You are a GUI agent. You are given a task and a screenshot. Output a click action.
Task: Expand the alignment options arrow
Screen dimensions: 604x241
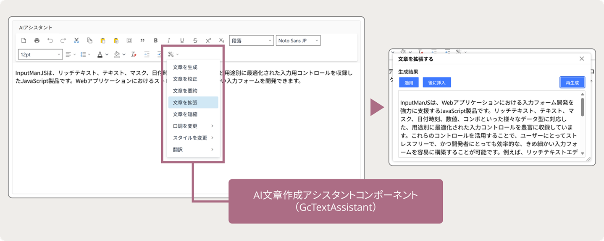click(x=74, y=54)
